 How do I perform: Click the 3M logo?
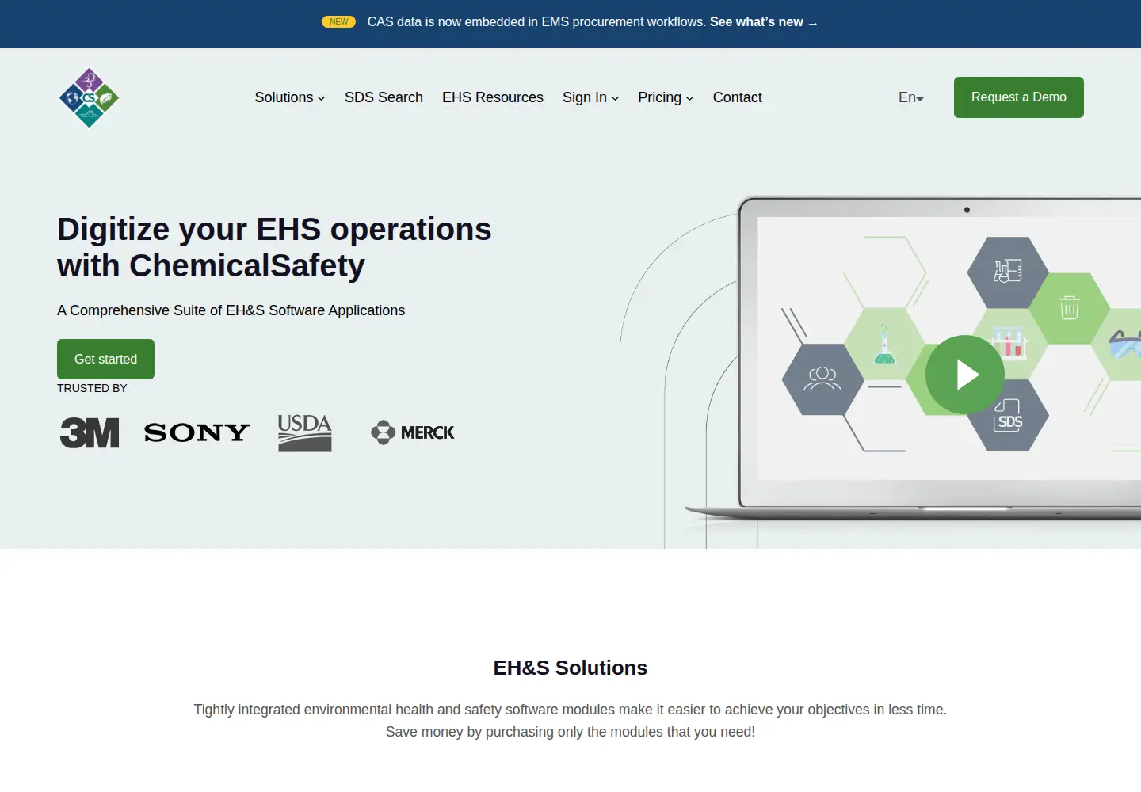(90, 432)
